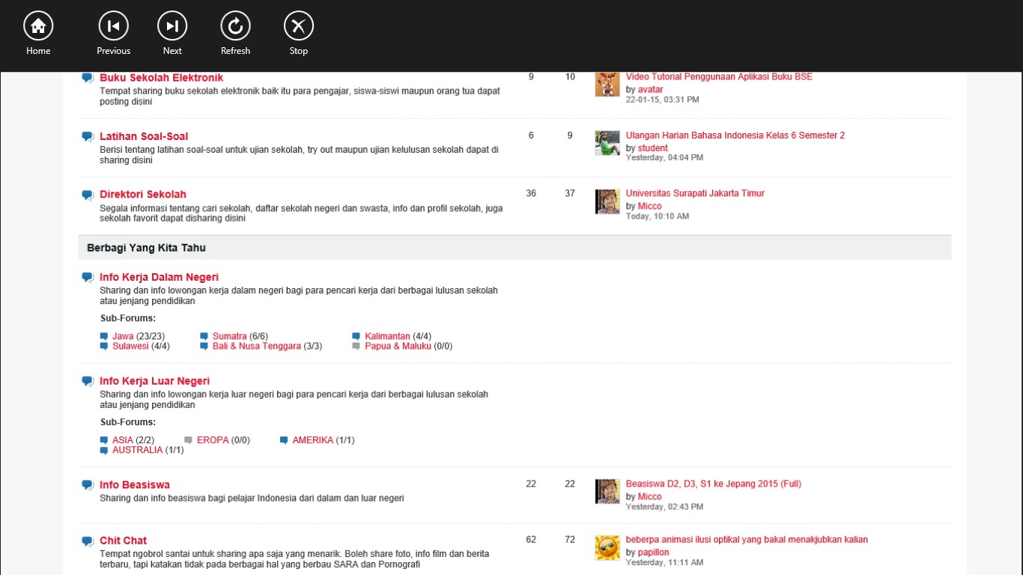Open the Bali & Nusa Tenggara sub-forum
1023x575 pixels.
click(x=256, y=346)
